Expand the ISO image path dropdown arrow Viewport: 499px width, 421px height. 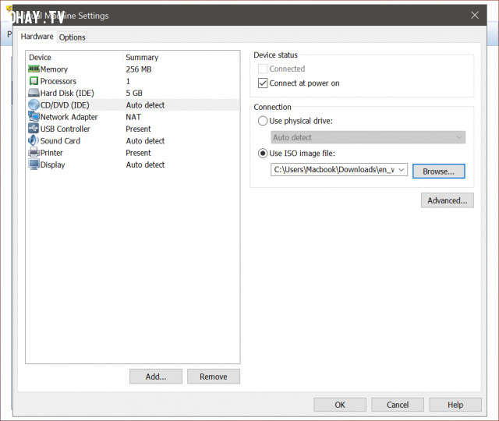pyautogui.click(x=402, y=170)
